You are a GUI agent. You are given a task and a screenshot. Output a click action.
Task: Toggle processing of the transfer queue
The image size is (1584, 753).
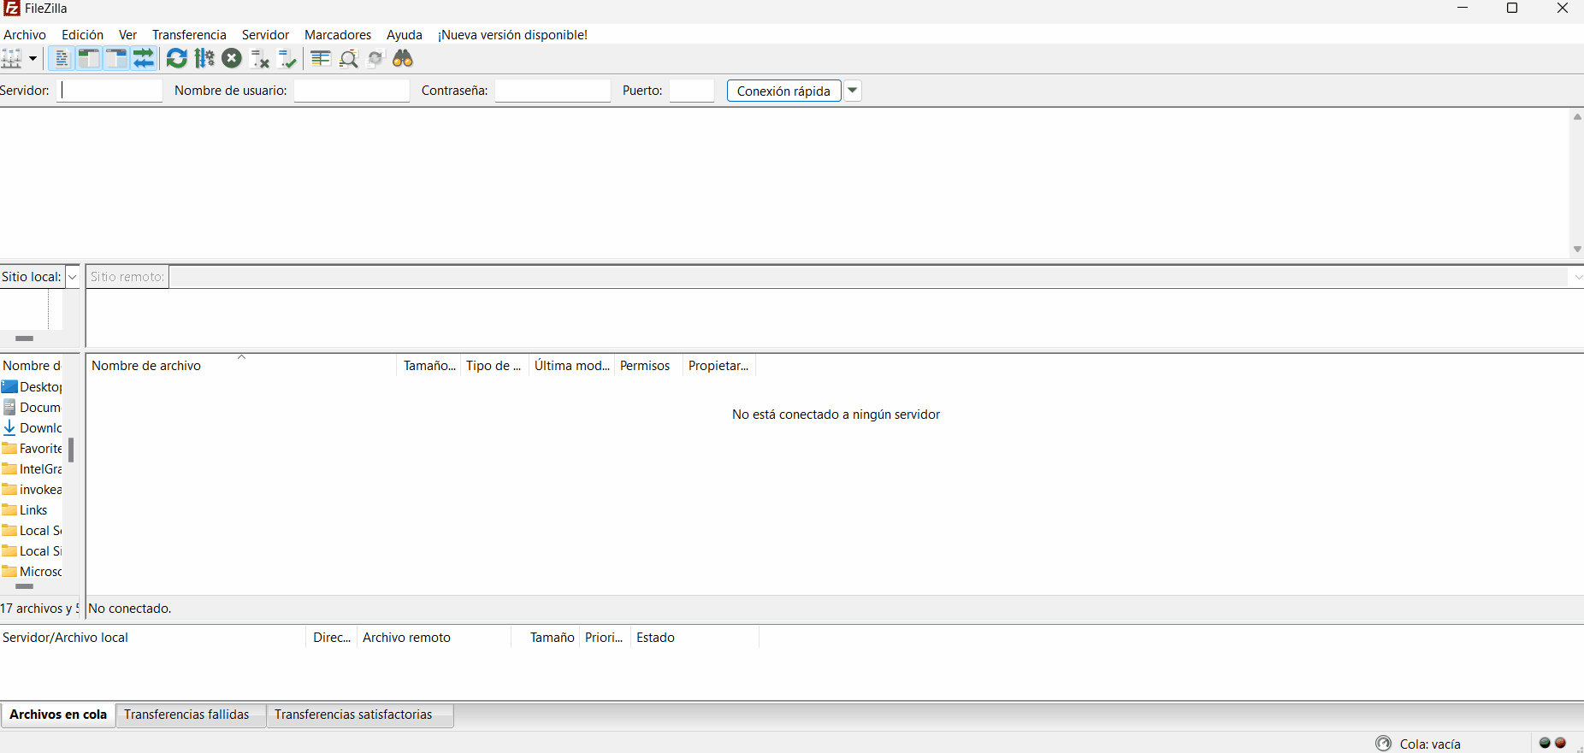click(204, 59)
